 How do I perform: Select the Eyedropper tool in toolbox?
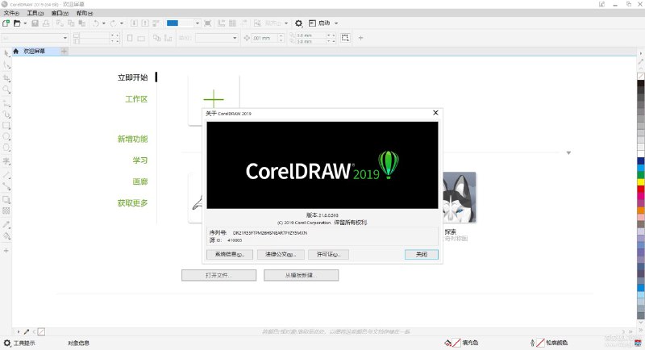click(x=6, y=224)
